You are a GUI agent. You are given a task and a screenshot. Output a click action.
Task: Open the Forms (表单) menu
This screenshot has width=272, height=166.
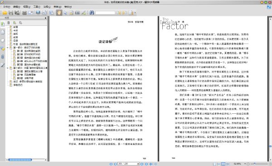(58, 7)
